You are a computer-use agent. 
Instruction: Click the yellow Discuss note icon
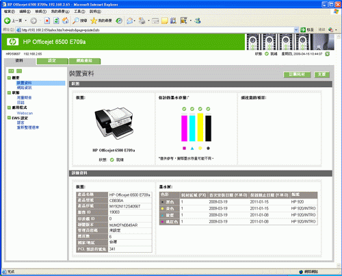(164, 21)
